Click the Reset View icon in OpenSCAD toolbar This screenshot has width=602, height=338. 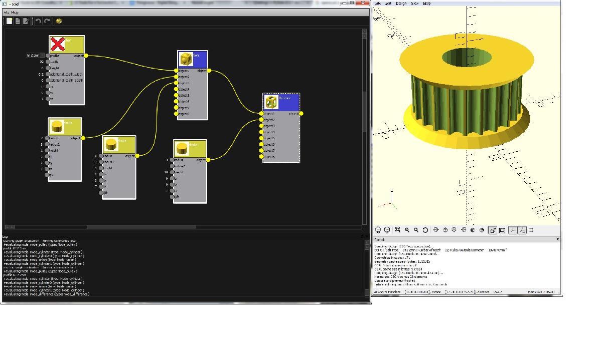425,230
